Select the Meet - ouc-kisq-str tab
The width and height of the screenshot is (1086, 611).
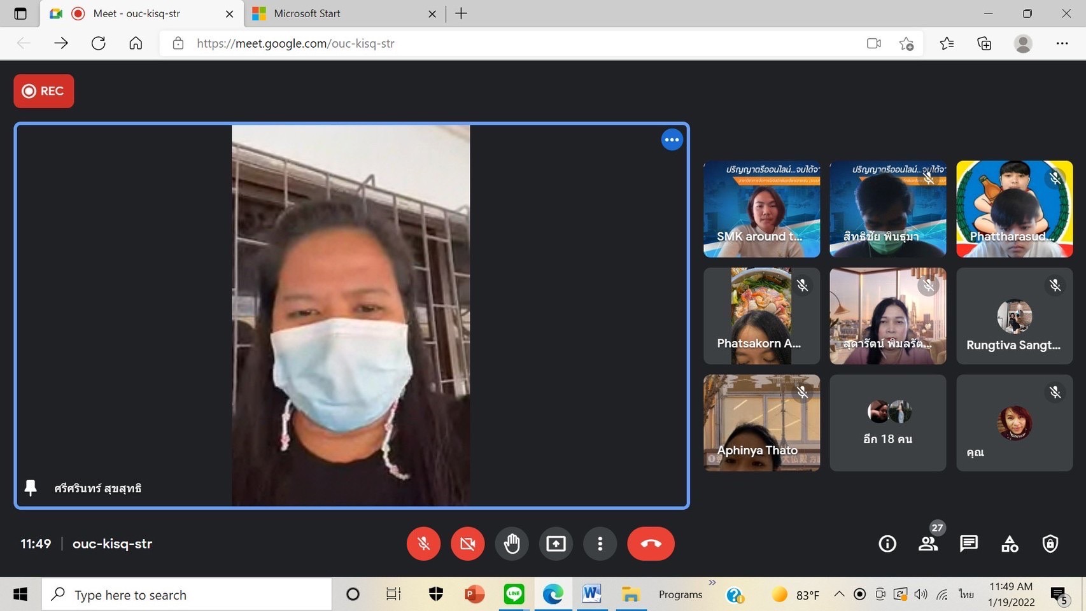coord(136,13)
